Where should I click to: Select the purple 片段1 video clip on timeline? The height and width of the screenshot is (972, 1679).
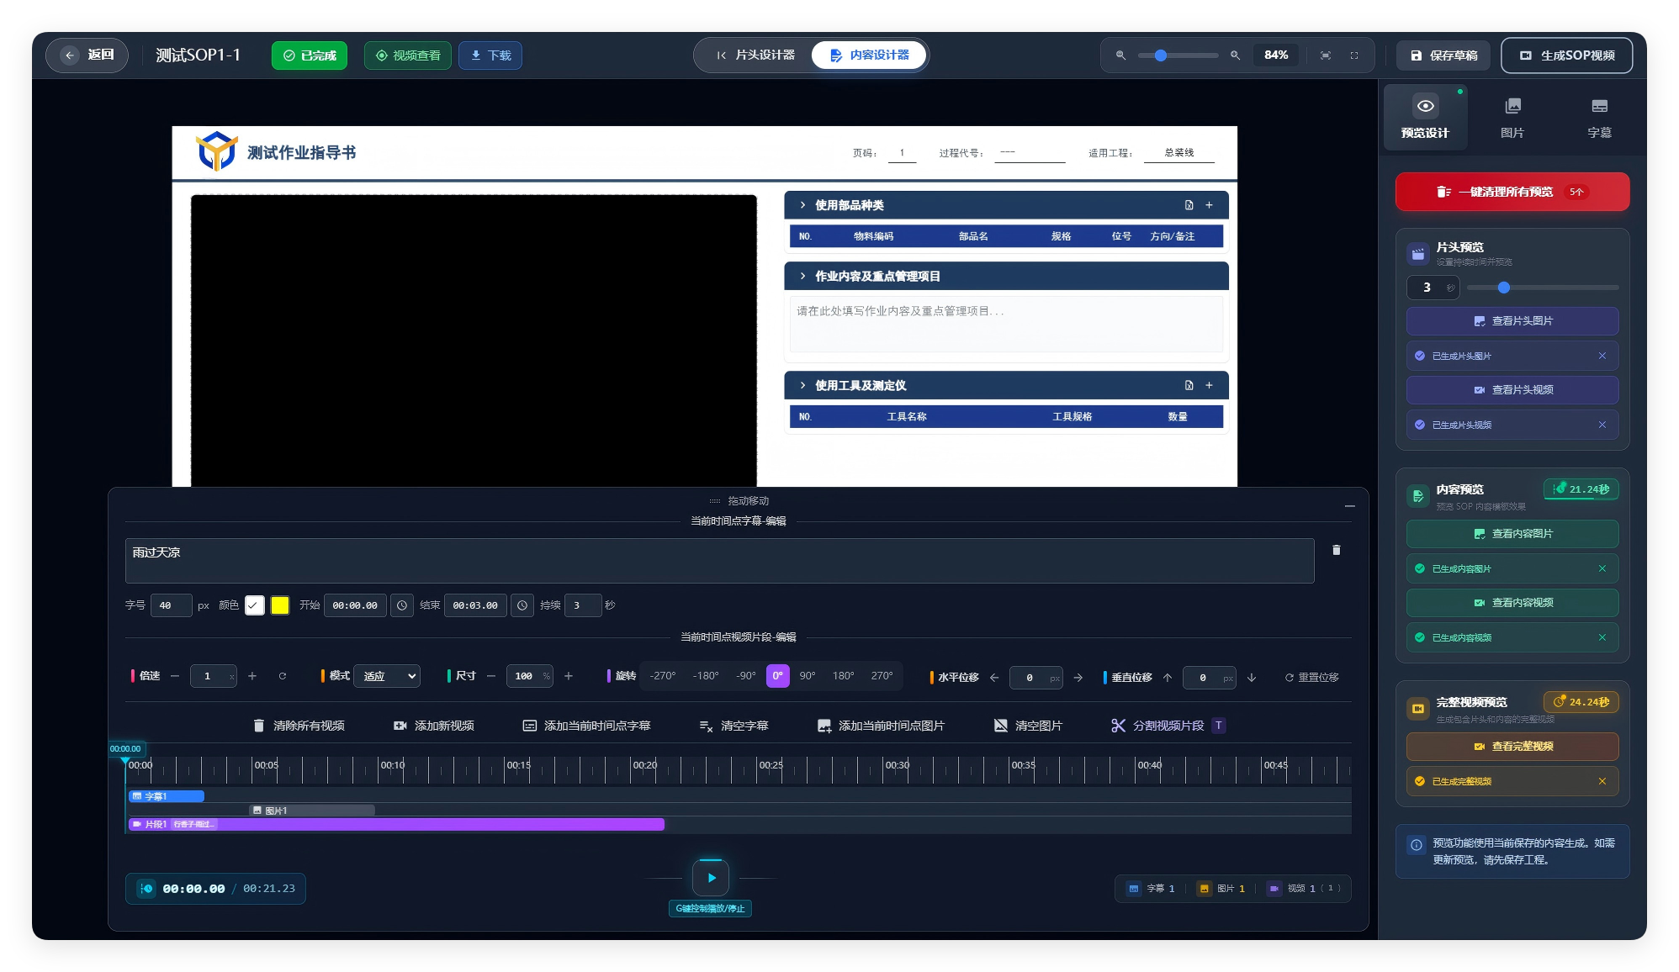click(x=396, y=825)
